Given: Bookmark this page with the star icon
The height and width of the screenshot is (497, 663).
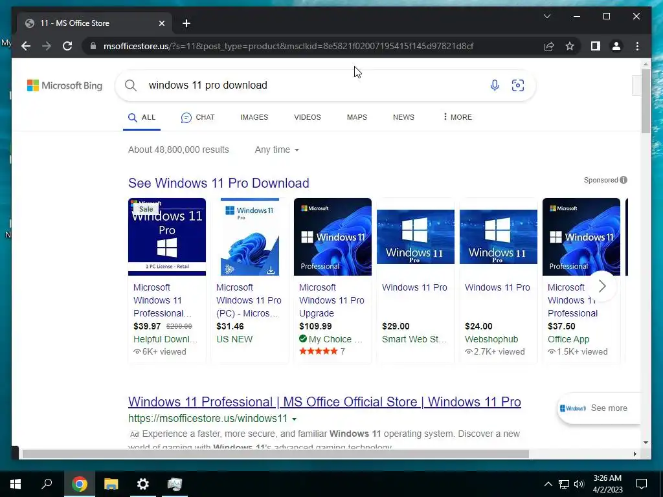Looking at the screenshot, I should pos(570,46).
